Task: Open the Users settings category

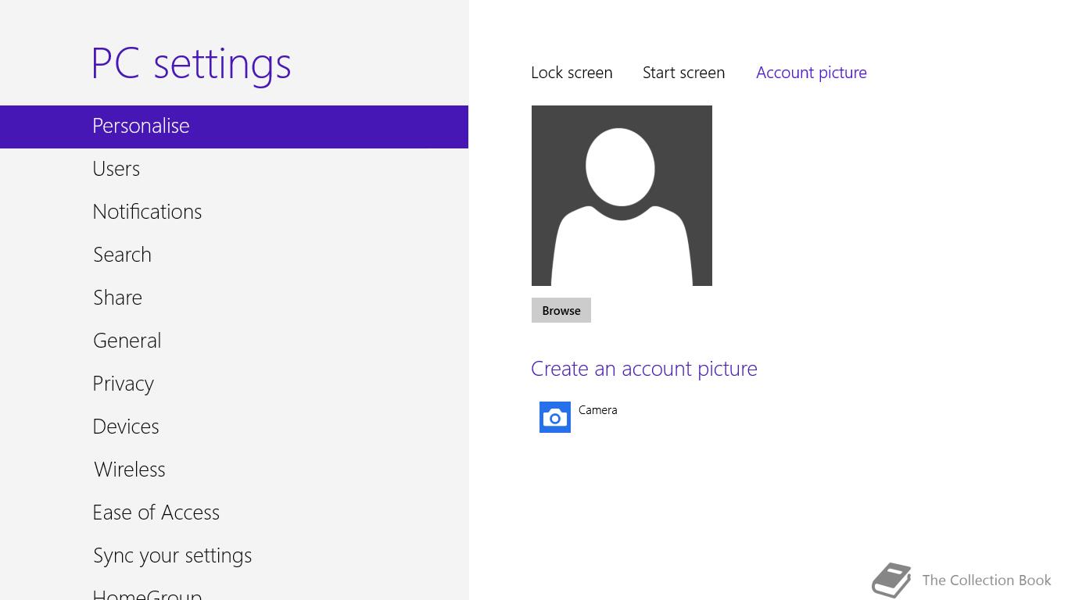Action: [x=234, y=169]
